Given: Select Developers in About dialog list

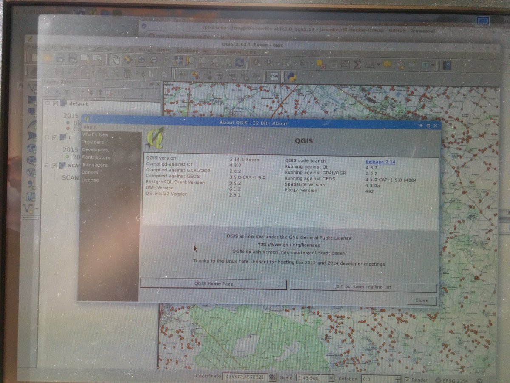Looking at the screenshot, I should [x=95, y=150].
